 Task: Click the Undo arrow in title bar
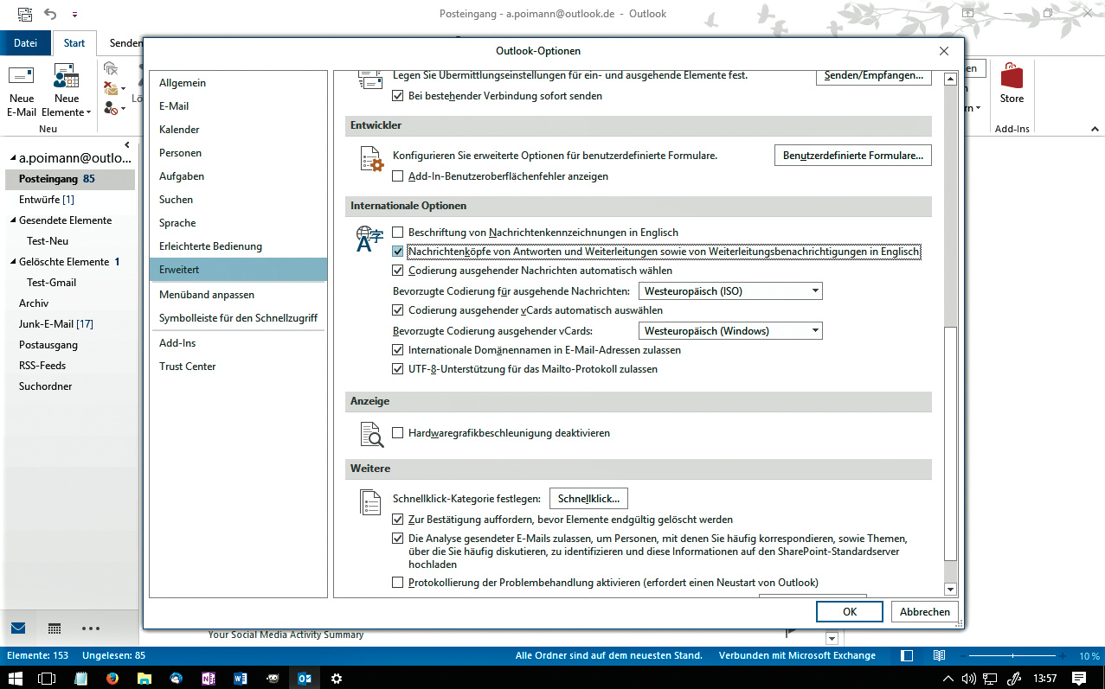[50, 15]
